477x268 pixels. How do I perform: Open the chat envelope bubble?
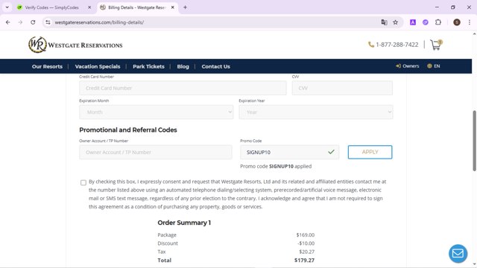tap(458, 253)
